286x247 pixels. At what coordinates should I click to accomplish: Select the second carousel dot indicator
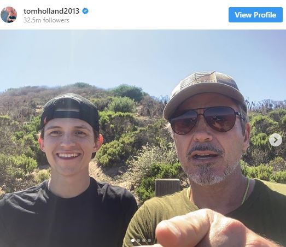pos(138,240)
